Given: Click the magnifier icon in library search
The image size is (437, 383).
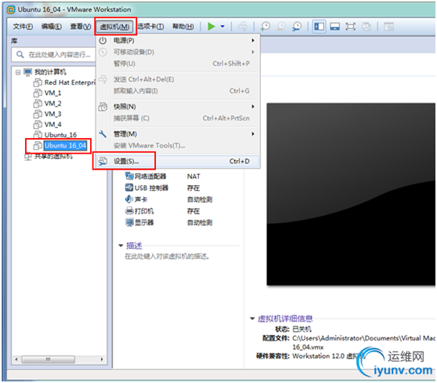Looking at the screenshot, I should [20, 54].
